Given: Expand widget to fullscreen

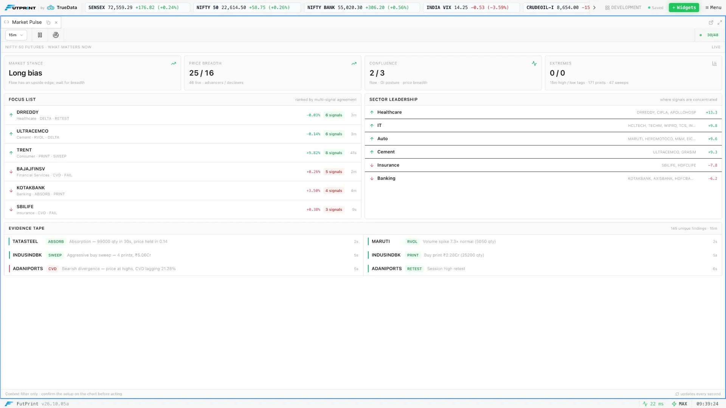Looking at the screenshot, I should (x=720, y=23).
